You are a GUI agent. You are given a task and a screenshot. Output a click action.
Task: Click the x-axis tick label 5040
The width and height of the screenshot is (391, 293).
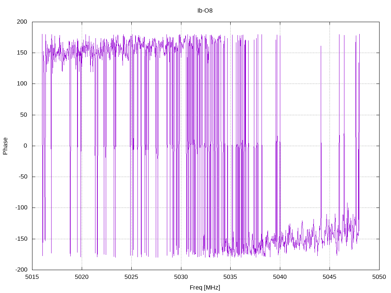(x=280, y=277)
